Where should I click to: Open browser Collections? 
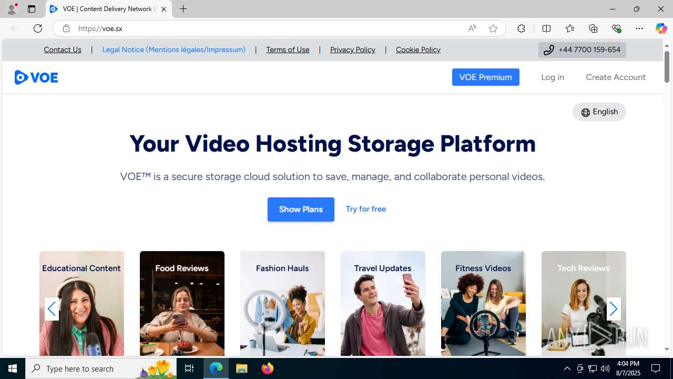593,28
